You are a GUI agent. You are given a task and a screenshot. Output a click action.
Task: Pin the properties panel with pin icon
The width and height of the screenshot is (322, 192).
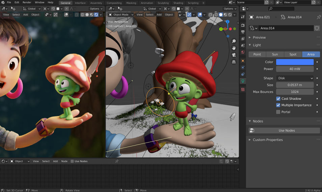click(319, 17)
